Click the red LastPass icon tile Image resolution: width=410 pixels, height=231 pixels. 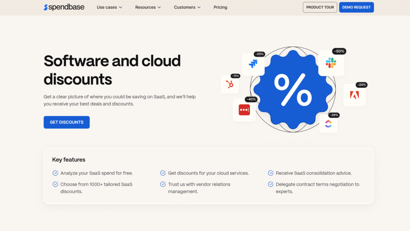coord(244,110)
